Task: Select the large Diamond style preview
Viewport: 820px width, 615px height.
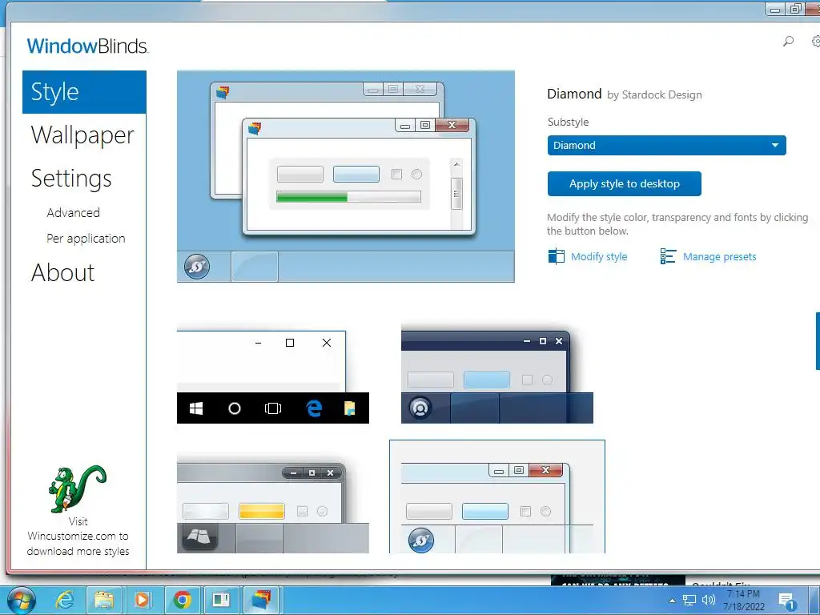Action: (x=346, y=176)
